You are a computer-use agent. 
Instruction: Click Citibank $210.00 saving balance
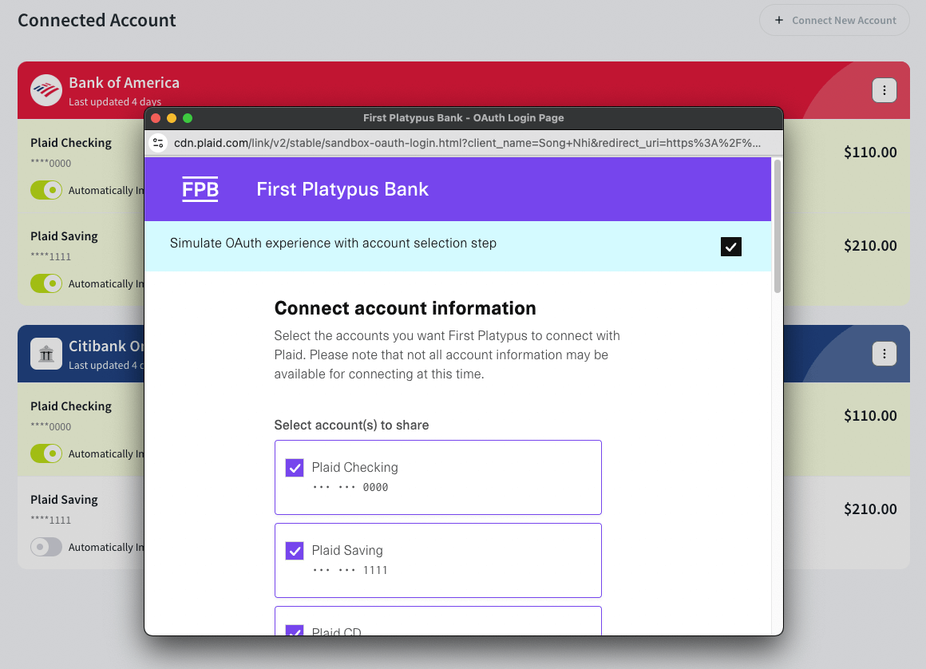(x=870, y=509)
